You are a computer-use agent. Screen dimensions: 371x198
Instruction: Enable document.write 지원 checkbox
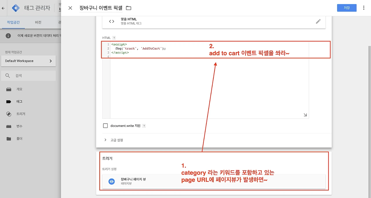tap(106, 126)
